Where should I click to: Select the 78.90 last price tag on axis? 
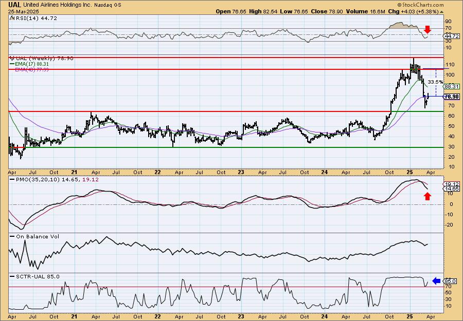point(452,97)
